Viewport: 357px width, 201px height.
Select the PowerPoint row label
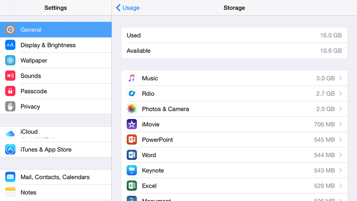coord(158,140)
